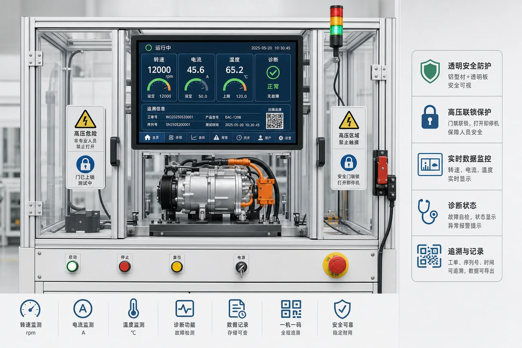
Task: Click the stethoscope 诊断状态 icon
Action: coord(427,211)
